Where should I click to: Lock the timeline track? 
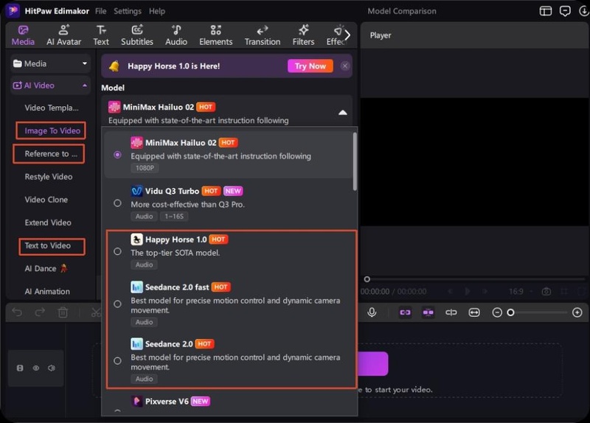click(x=20, y=368)
